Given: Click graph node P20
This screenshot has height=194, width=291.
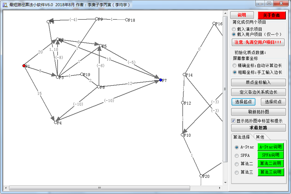Looking at the screenshot, I should [x=201, y=176].
